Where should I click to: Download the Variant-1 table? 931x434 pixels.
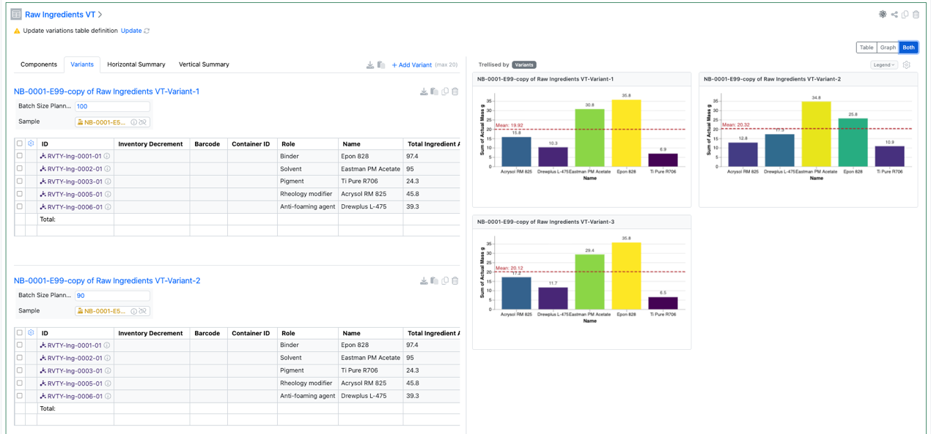pyautogui.click(x=424, y=91)
